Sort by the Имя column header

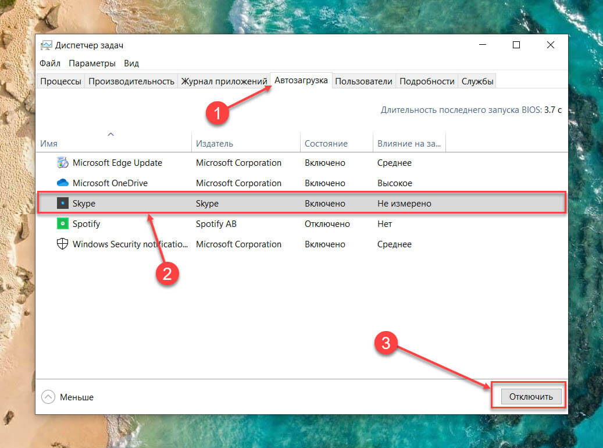click(x=49, y=144)
